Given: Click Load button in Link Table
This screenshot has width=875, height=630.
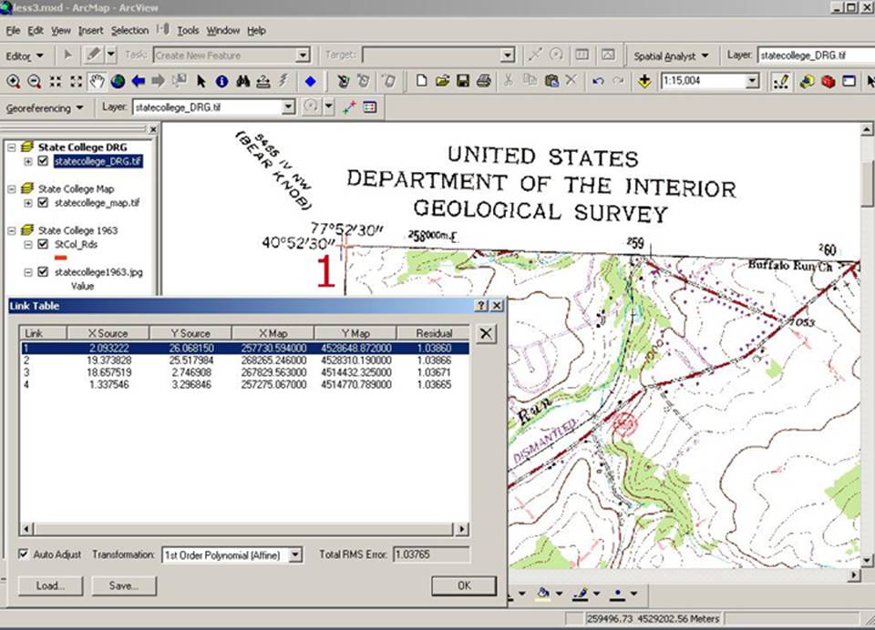Looking at the screenshot, I should click(x=50, y=586).
